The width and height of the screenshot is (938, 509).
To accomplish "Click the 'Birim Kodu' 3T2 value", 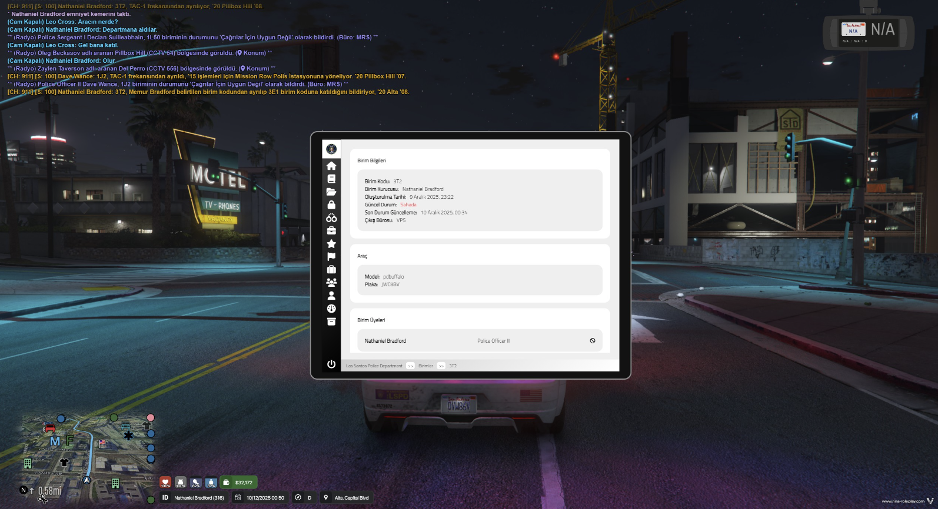I will point(398,182).
